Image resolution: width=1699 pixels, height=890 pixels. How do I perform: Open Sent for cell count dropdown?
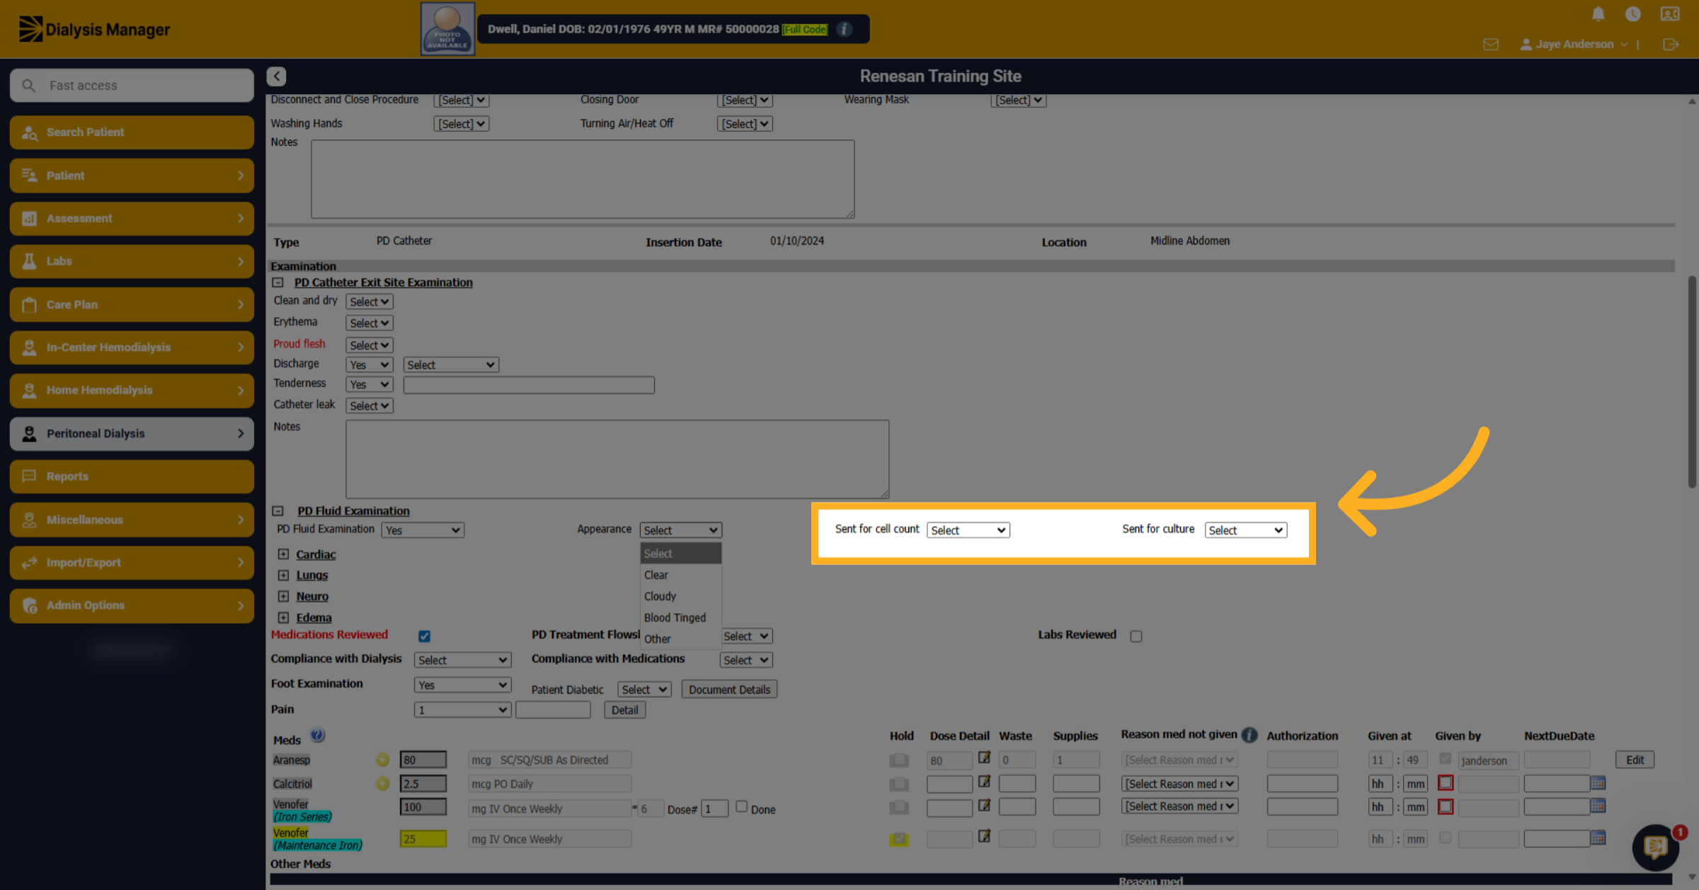968,530
